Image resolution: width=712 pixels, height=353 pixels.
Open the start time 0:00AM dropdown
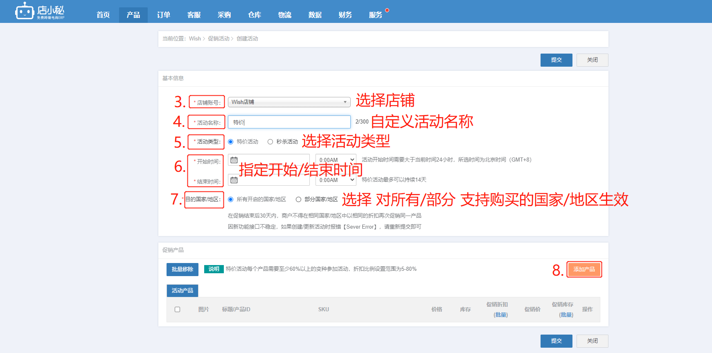[x=336, y=160]
